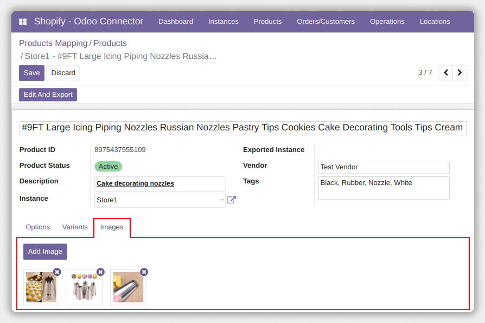
Task: Click the Exported Instance label
Action: (x=274, y=150)
